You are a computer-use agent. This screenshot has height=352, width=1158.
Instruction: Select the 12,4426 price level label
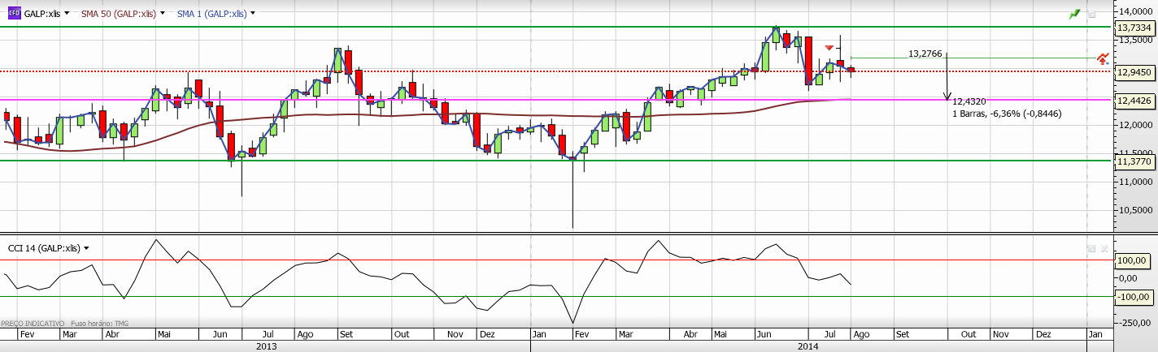tap(1134, 101)
